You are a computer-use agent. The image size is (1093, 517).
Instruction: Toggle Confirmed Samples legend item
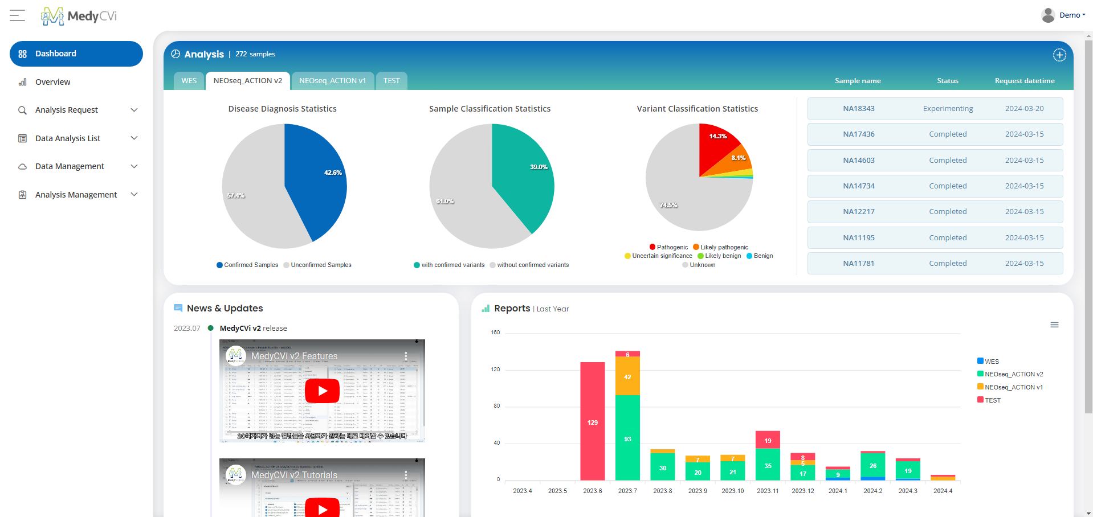click(x=247, y=265)
